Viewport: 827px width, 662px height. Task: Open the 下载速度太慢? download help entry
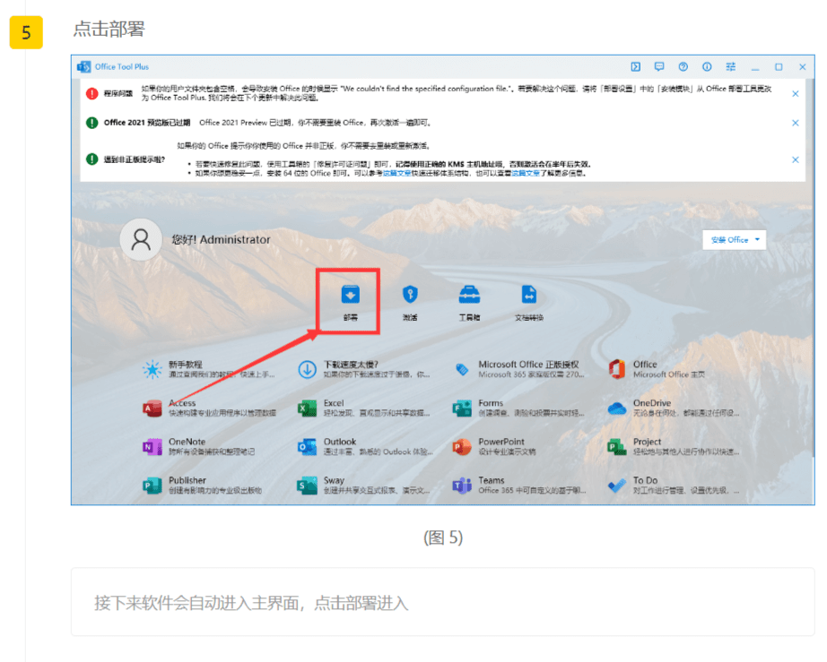click(363, 369)
